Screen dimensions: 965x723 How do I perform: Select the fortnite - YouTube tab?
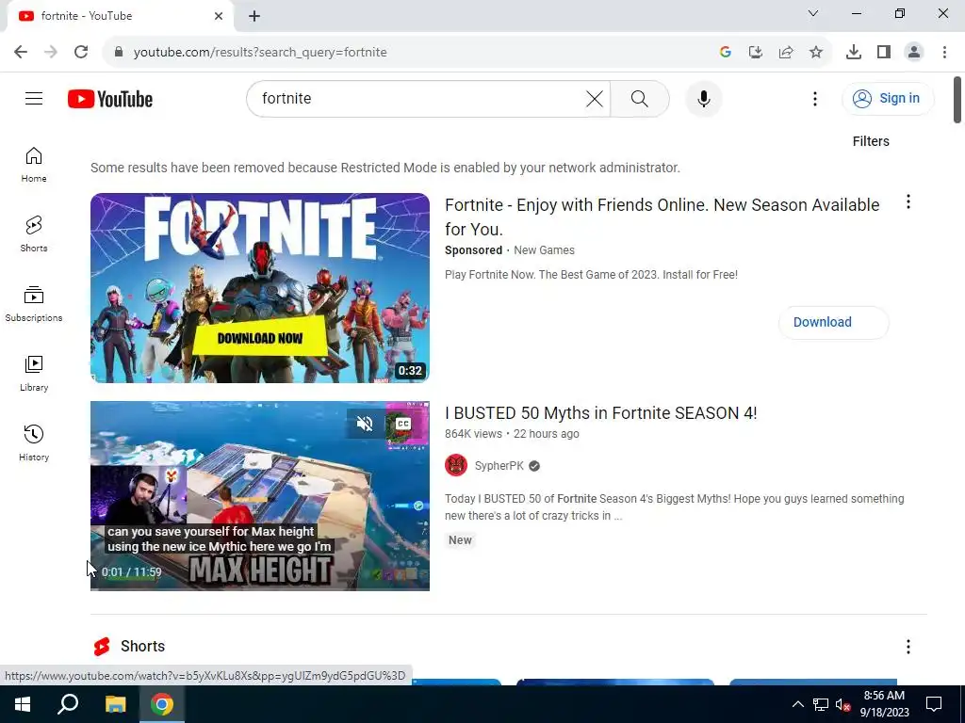click(120, 16)
